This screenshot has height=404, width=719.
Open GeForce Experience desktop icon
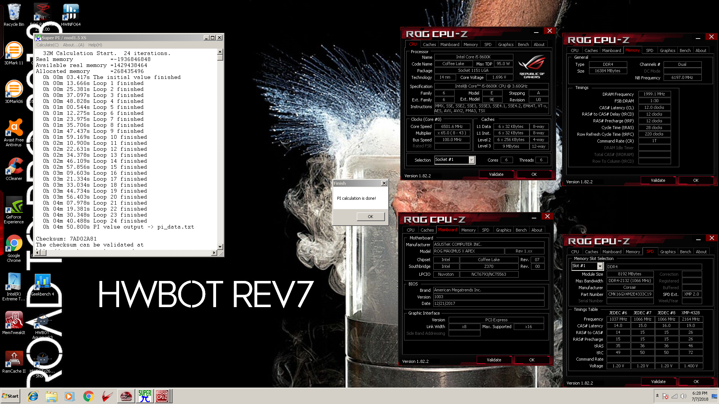coord(14,210)
